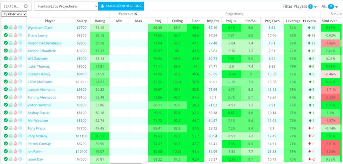Toggle the green checkmark for Rory McIlroy
343x164 pixels.
pos(6,136)
